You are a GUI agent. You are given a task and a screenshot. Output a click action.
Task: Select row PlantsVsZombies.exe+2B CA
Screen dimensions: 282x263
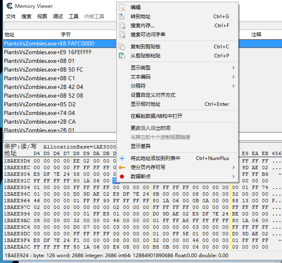(x=60, y=122)
